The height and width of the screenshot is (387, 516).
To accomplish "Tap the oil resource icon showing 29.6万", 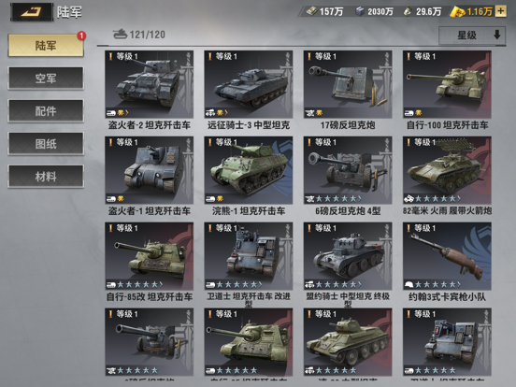I will (408, 11).
